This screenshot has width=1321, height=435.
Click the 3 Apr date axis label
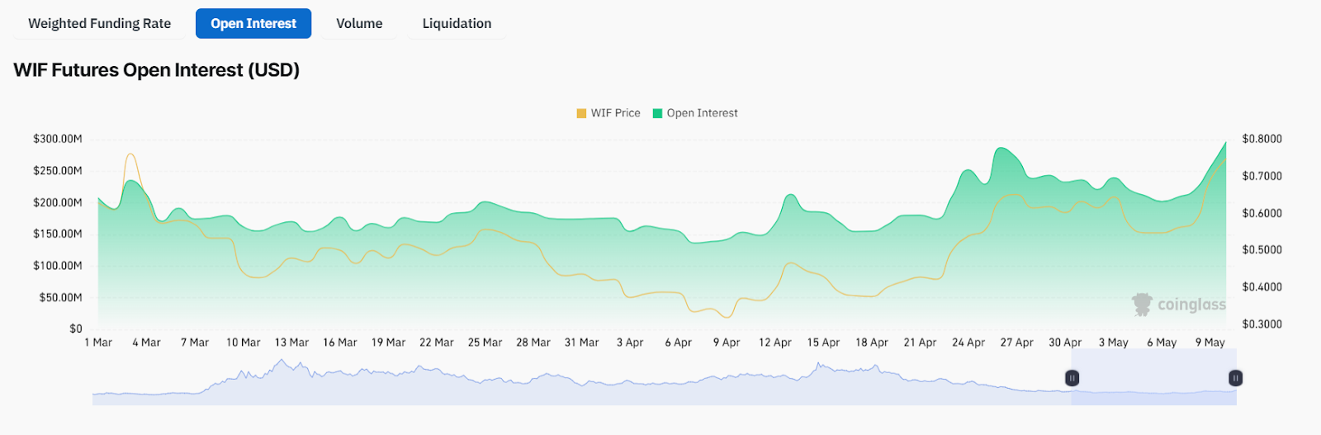pos(630,343)
